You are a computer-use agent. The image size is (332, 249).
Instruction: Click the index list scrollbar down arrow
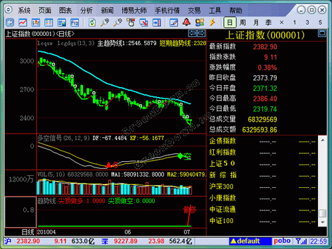click(x=323, y=222)
